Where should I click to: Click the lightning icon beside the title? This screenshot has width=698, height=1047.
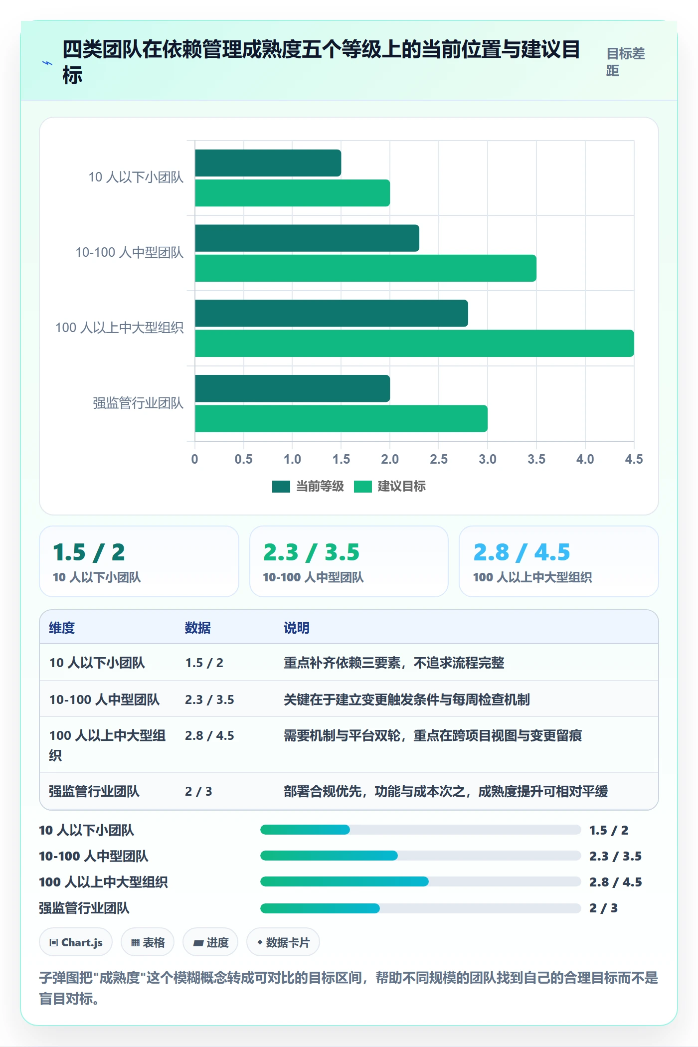pos(47,63)
